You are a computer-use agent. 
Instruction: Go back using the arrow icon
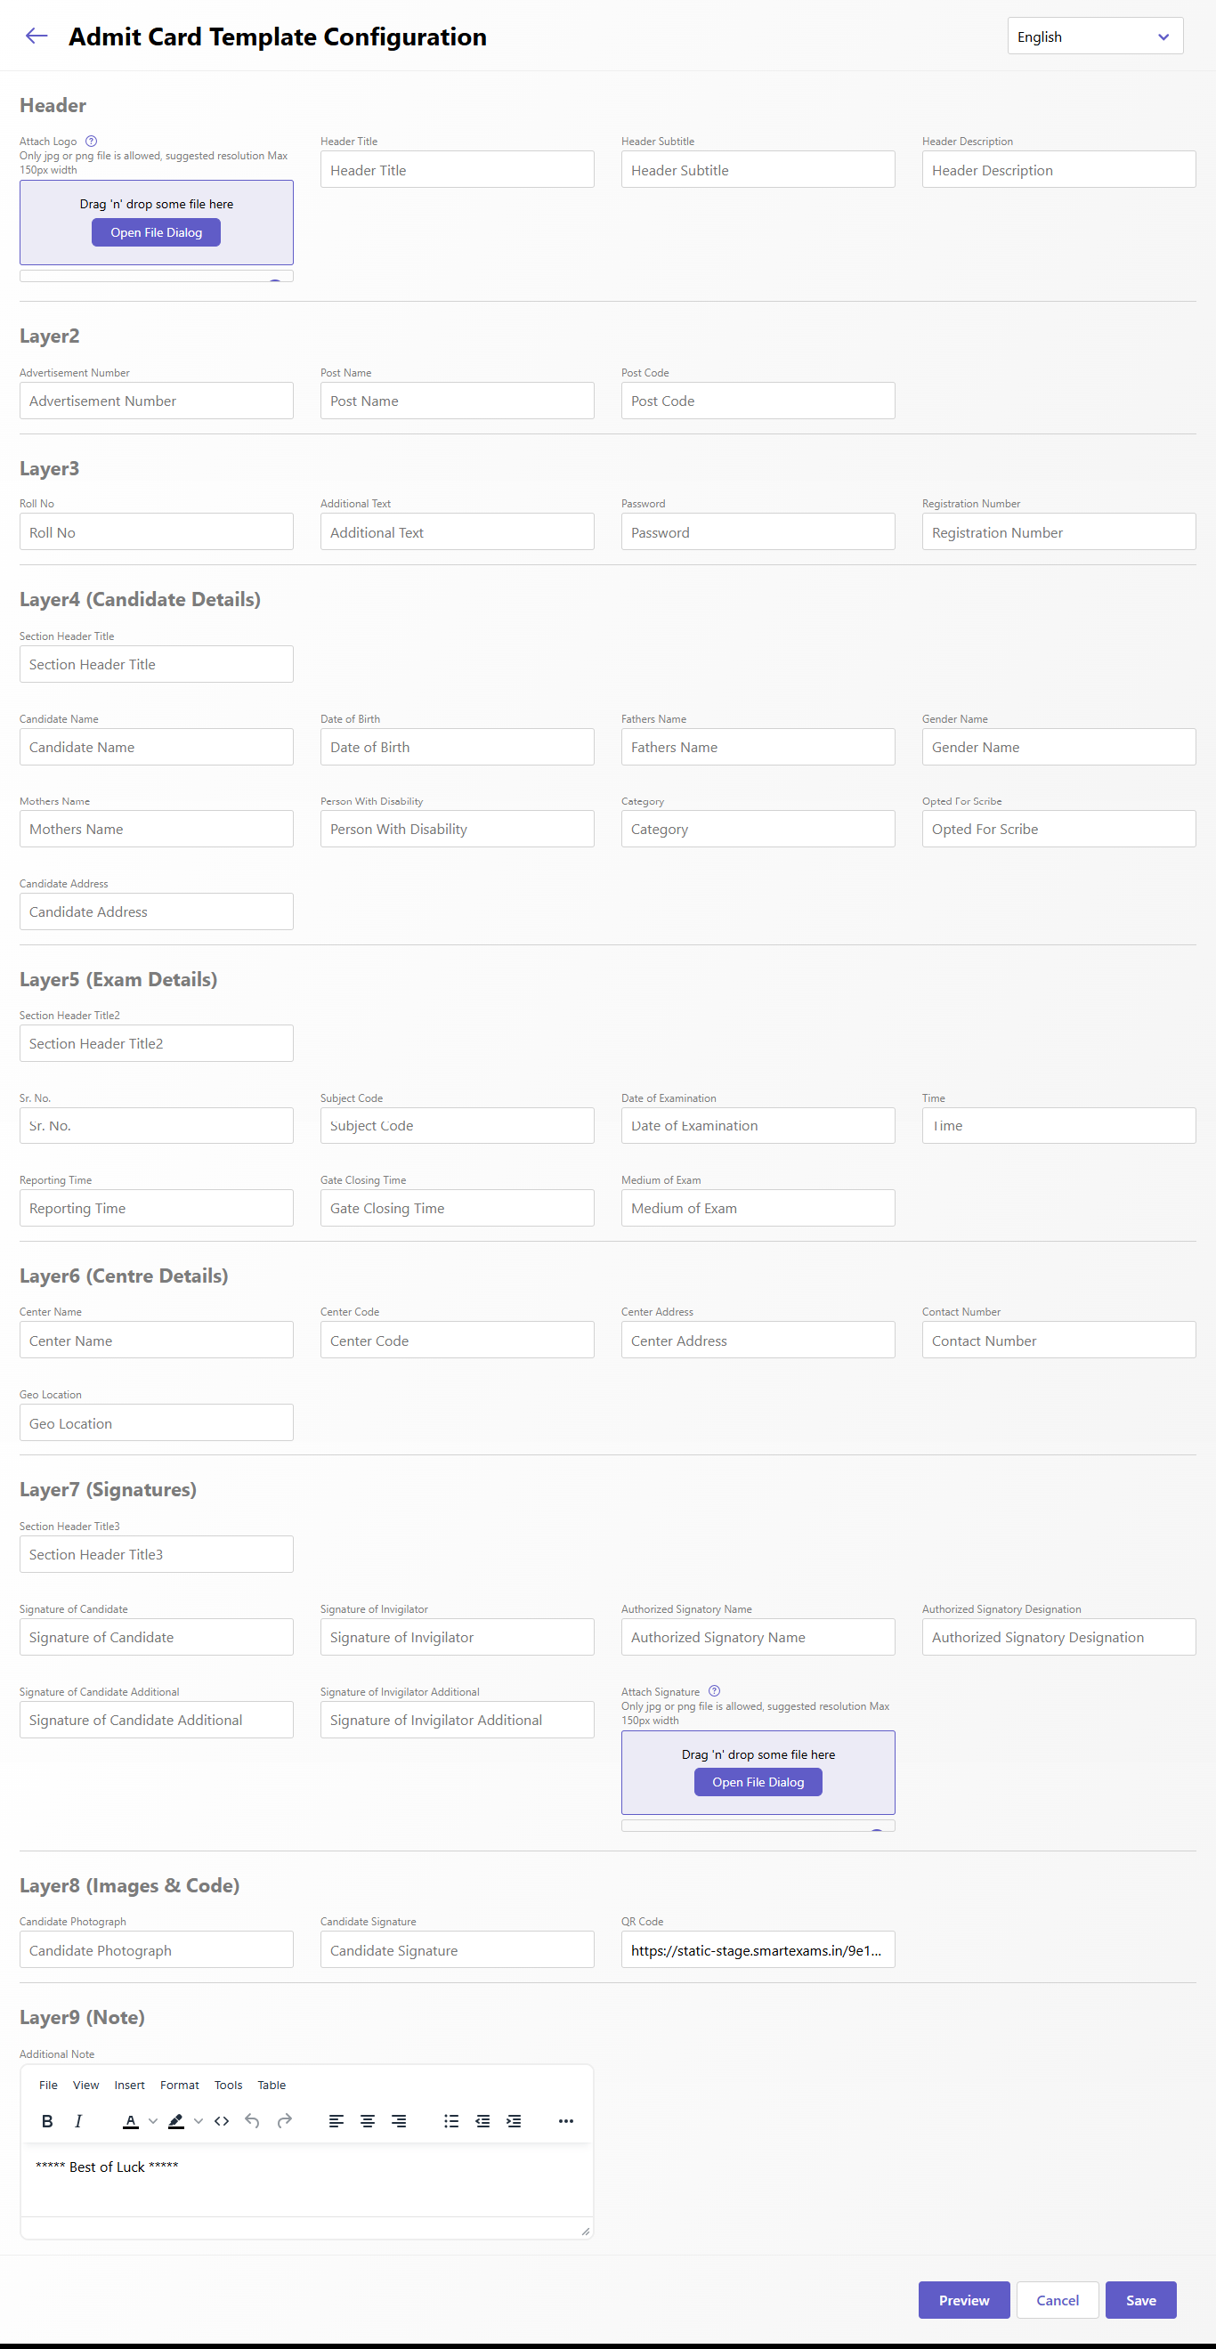click(x=36, y=36)
